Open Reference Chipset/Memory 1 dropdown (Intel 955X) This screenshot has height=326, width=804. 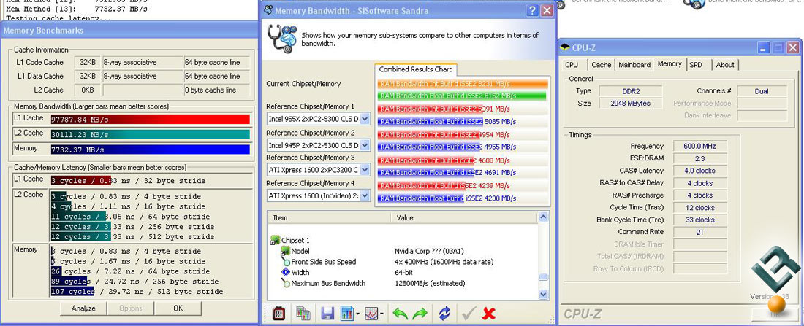click(365, 120)
